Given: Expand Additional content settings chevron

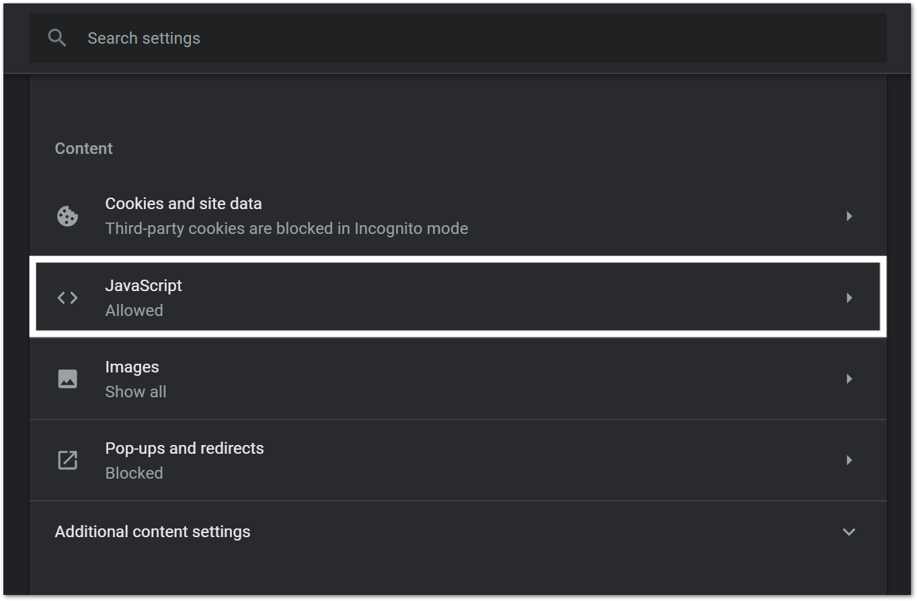Looking at the screenshot, I should [x=849, y=532].
